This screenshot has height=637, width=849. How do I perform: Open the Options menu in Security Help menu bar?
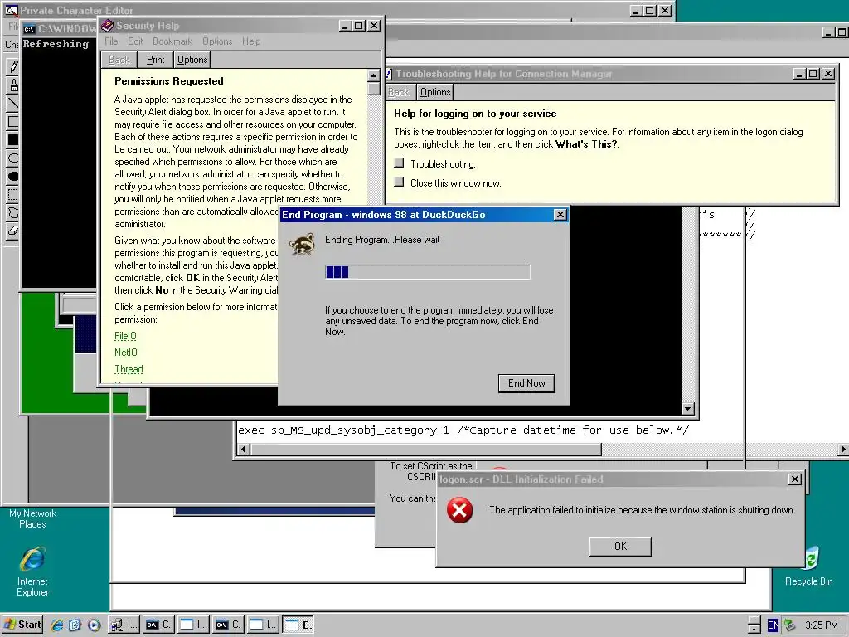[x=217, y=41]
